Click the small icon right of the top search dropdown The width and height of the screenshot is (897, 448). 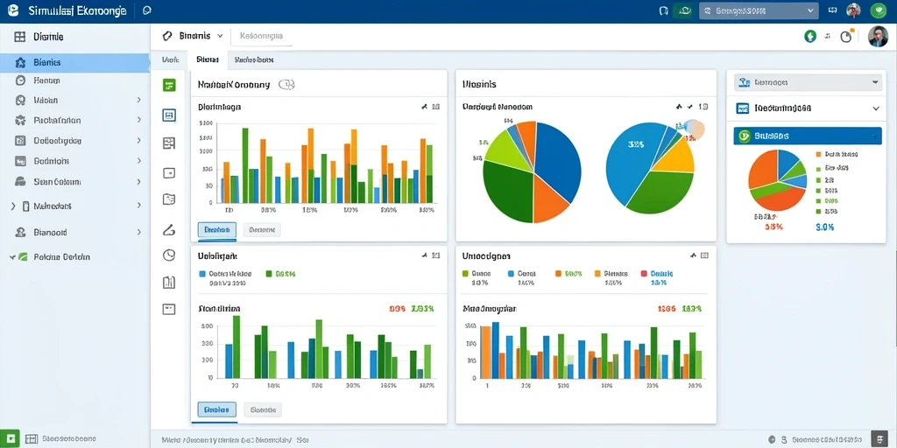tap(832, 10)
